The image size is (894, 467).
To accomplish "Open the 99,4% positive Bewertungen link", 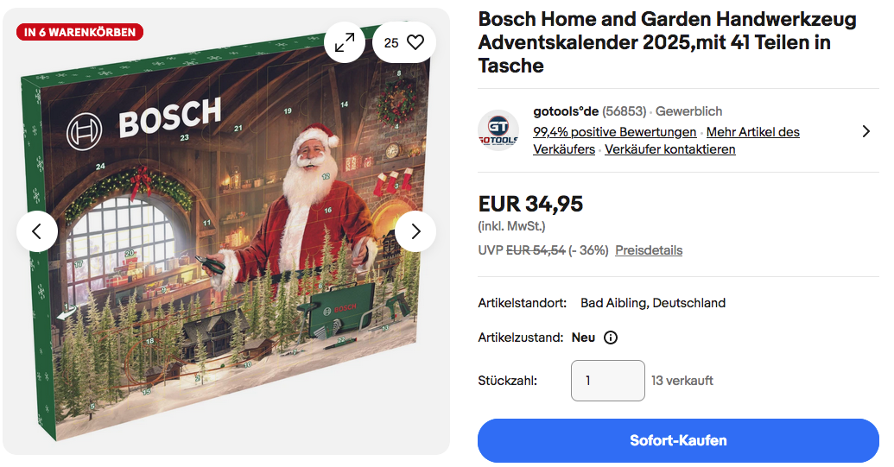I will (615, 132).
